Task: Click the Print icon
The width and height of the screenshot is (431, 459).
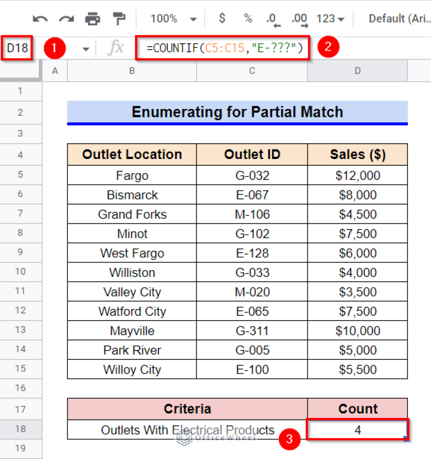Action: tap(92, 19)
